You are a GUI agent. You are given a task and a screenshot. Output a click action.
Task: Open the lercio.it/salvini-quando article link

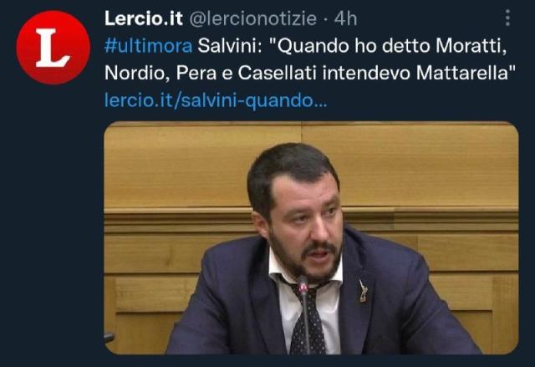coord(216,100)
